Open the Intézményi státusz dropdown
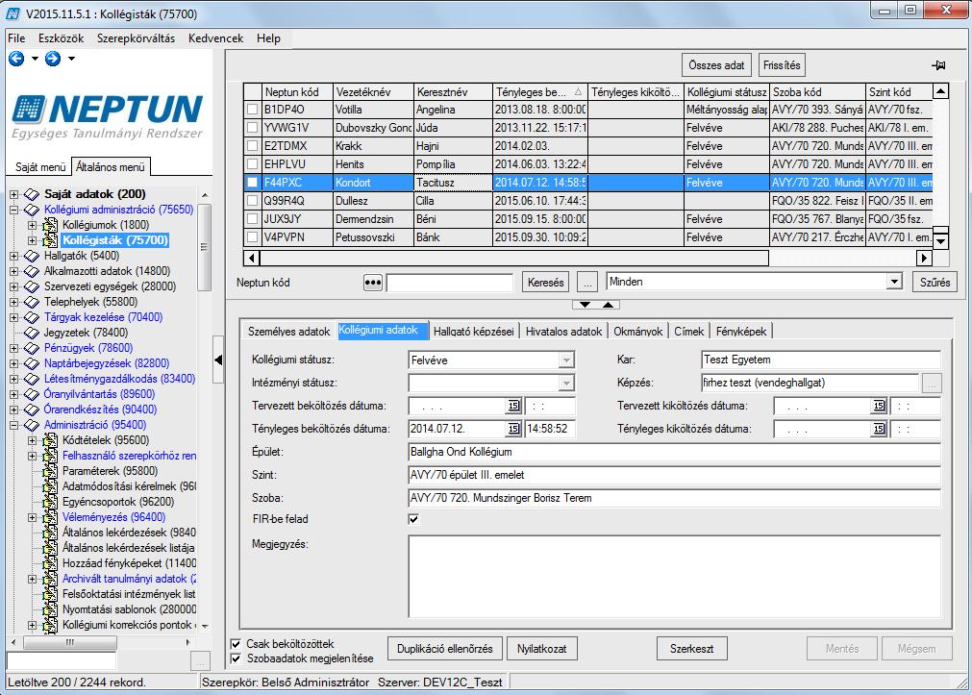 pos(566,384)
